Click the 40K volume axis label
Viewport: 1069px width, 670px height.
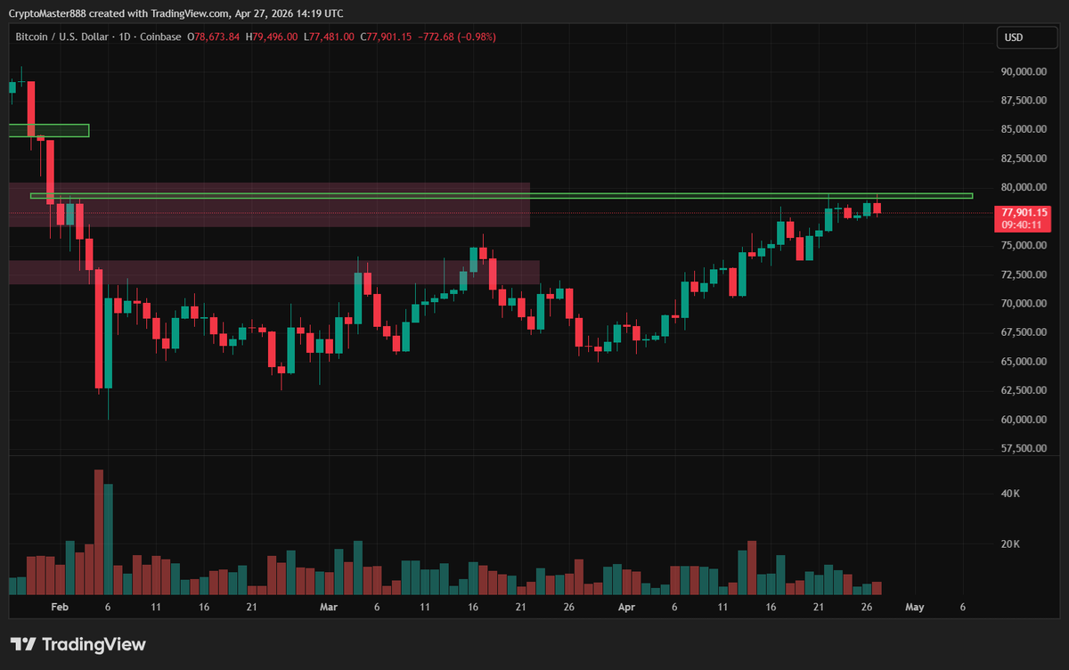click(1011, 493)
